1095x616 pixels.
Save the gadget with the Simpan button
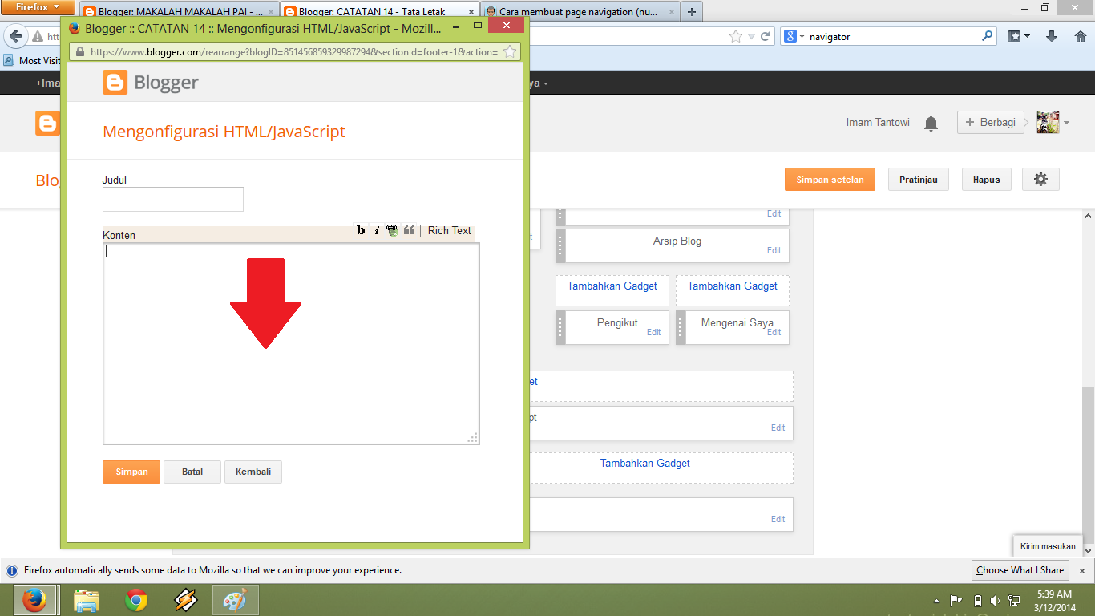coord(131,472)
